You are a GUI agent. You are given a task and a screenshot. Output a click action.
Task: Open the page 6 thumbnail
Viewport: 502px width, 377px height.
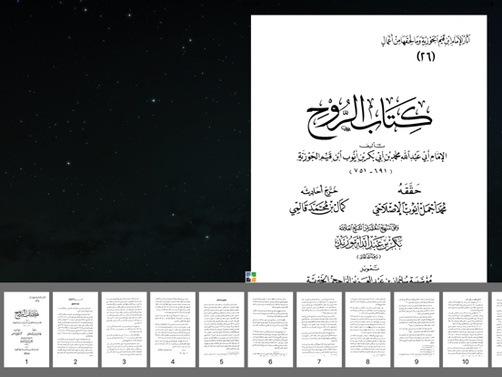[x=270, y=330]
